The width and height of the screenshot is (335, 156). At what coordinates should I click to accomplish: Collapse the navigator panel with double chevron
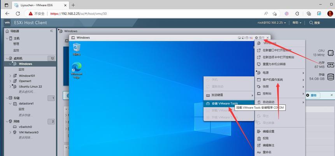point(51,31)
